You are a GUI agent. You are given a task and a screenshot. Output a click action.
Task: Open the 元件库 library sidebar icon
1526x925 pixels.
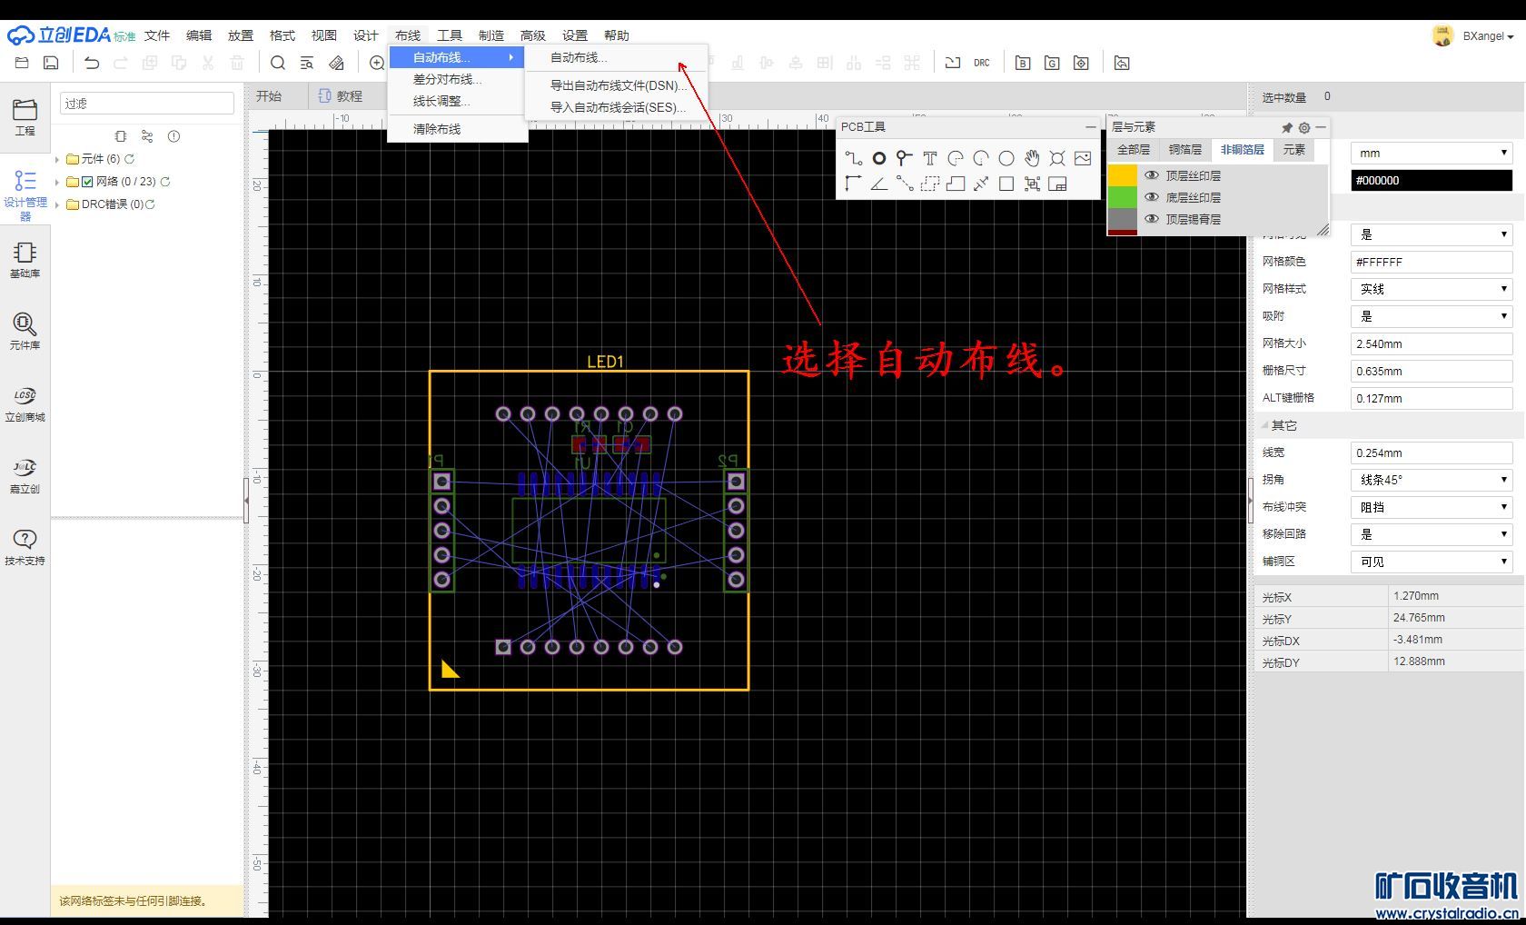[25, 331]
